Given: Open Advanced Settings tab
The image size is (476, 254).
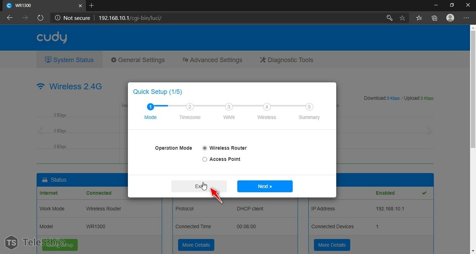Looking at the screenshot, I should (212, 60).
